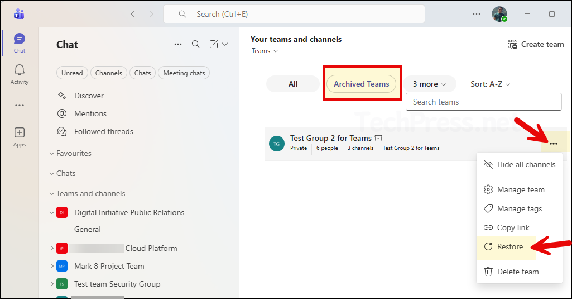Viewport: 572px width, 299px height.
Task: Click the search icon in Chat pane
Action: [196, 44]
